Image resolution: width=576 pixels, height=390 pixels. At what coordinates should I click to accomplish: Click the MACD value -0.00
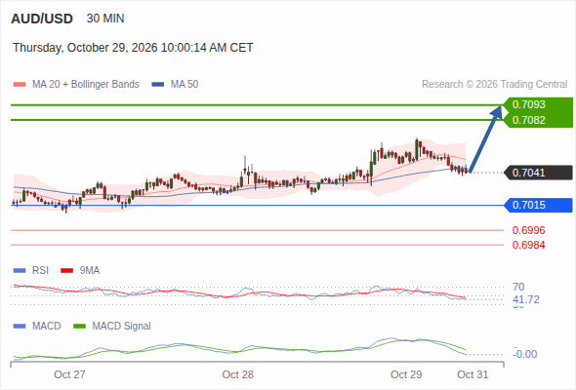click(x=525, y=354)
